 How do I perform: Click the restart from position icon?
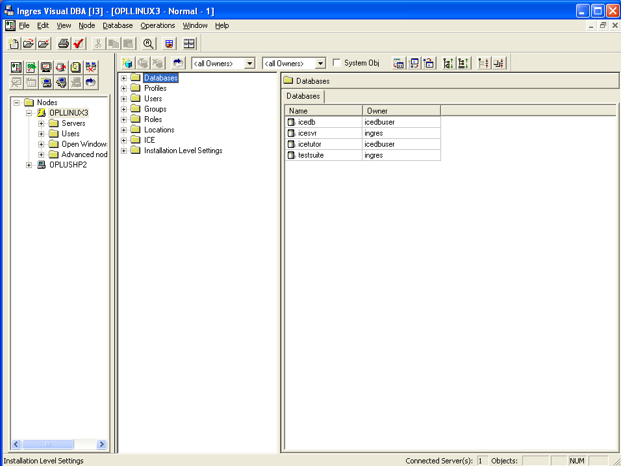tap(429, 63)
